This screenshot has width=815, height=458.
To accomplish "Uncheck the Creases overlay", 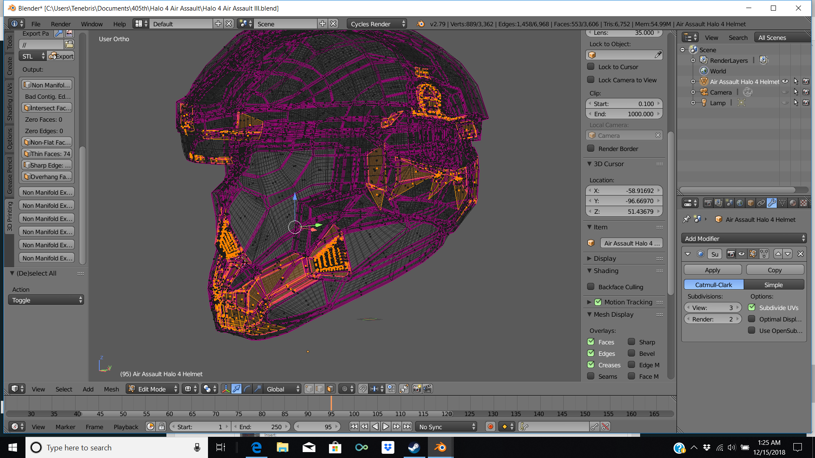I will pyautogui.click(x=590, y=365).
